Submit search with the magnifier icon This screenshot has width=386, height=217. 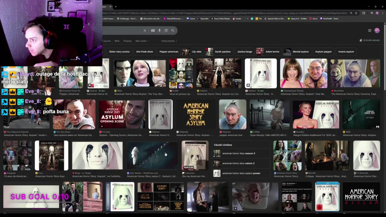(x=173, y=30)
